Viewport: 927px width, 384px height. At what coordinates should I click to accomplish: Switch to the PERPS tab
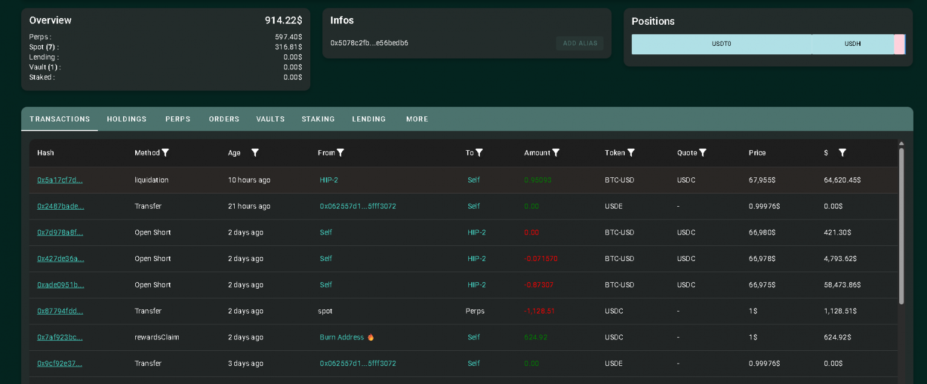click(x=177, y=119)
